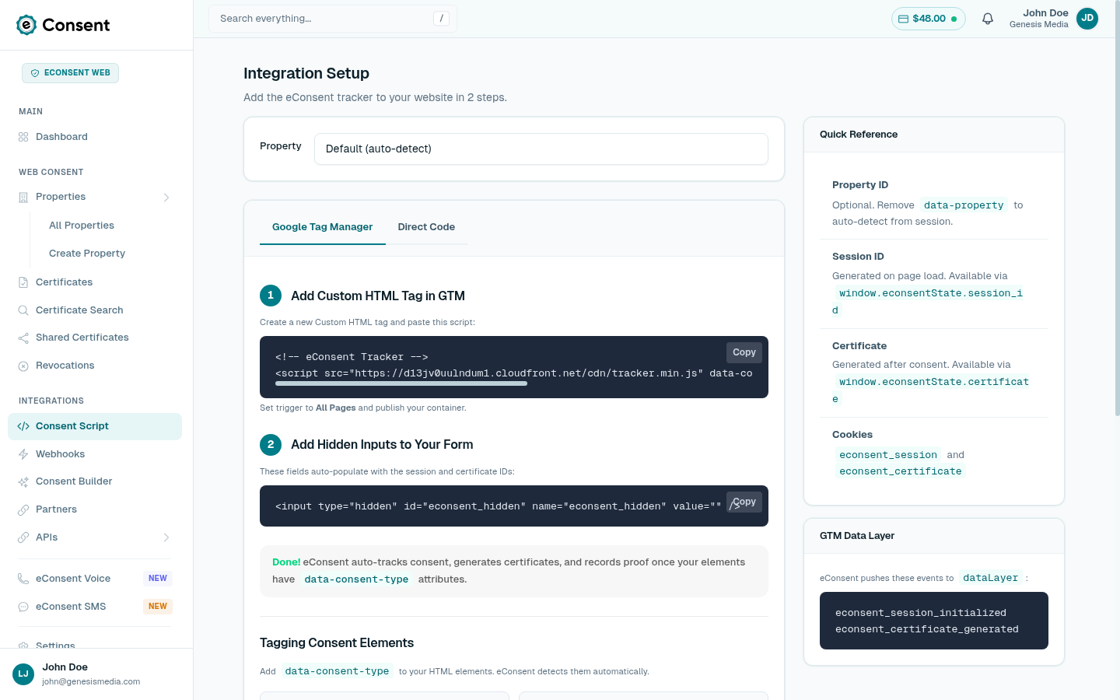The width and height of the screenshot is (1120, 700).
Task: Click the econsent_session cookie name
Action: pos(888,455)
